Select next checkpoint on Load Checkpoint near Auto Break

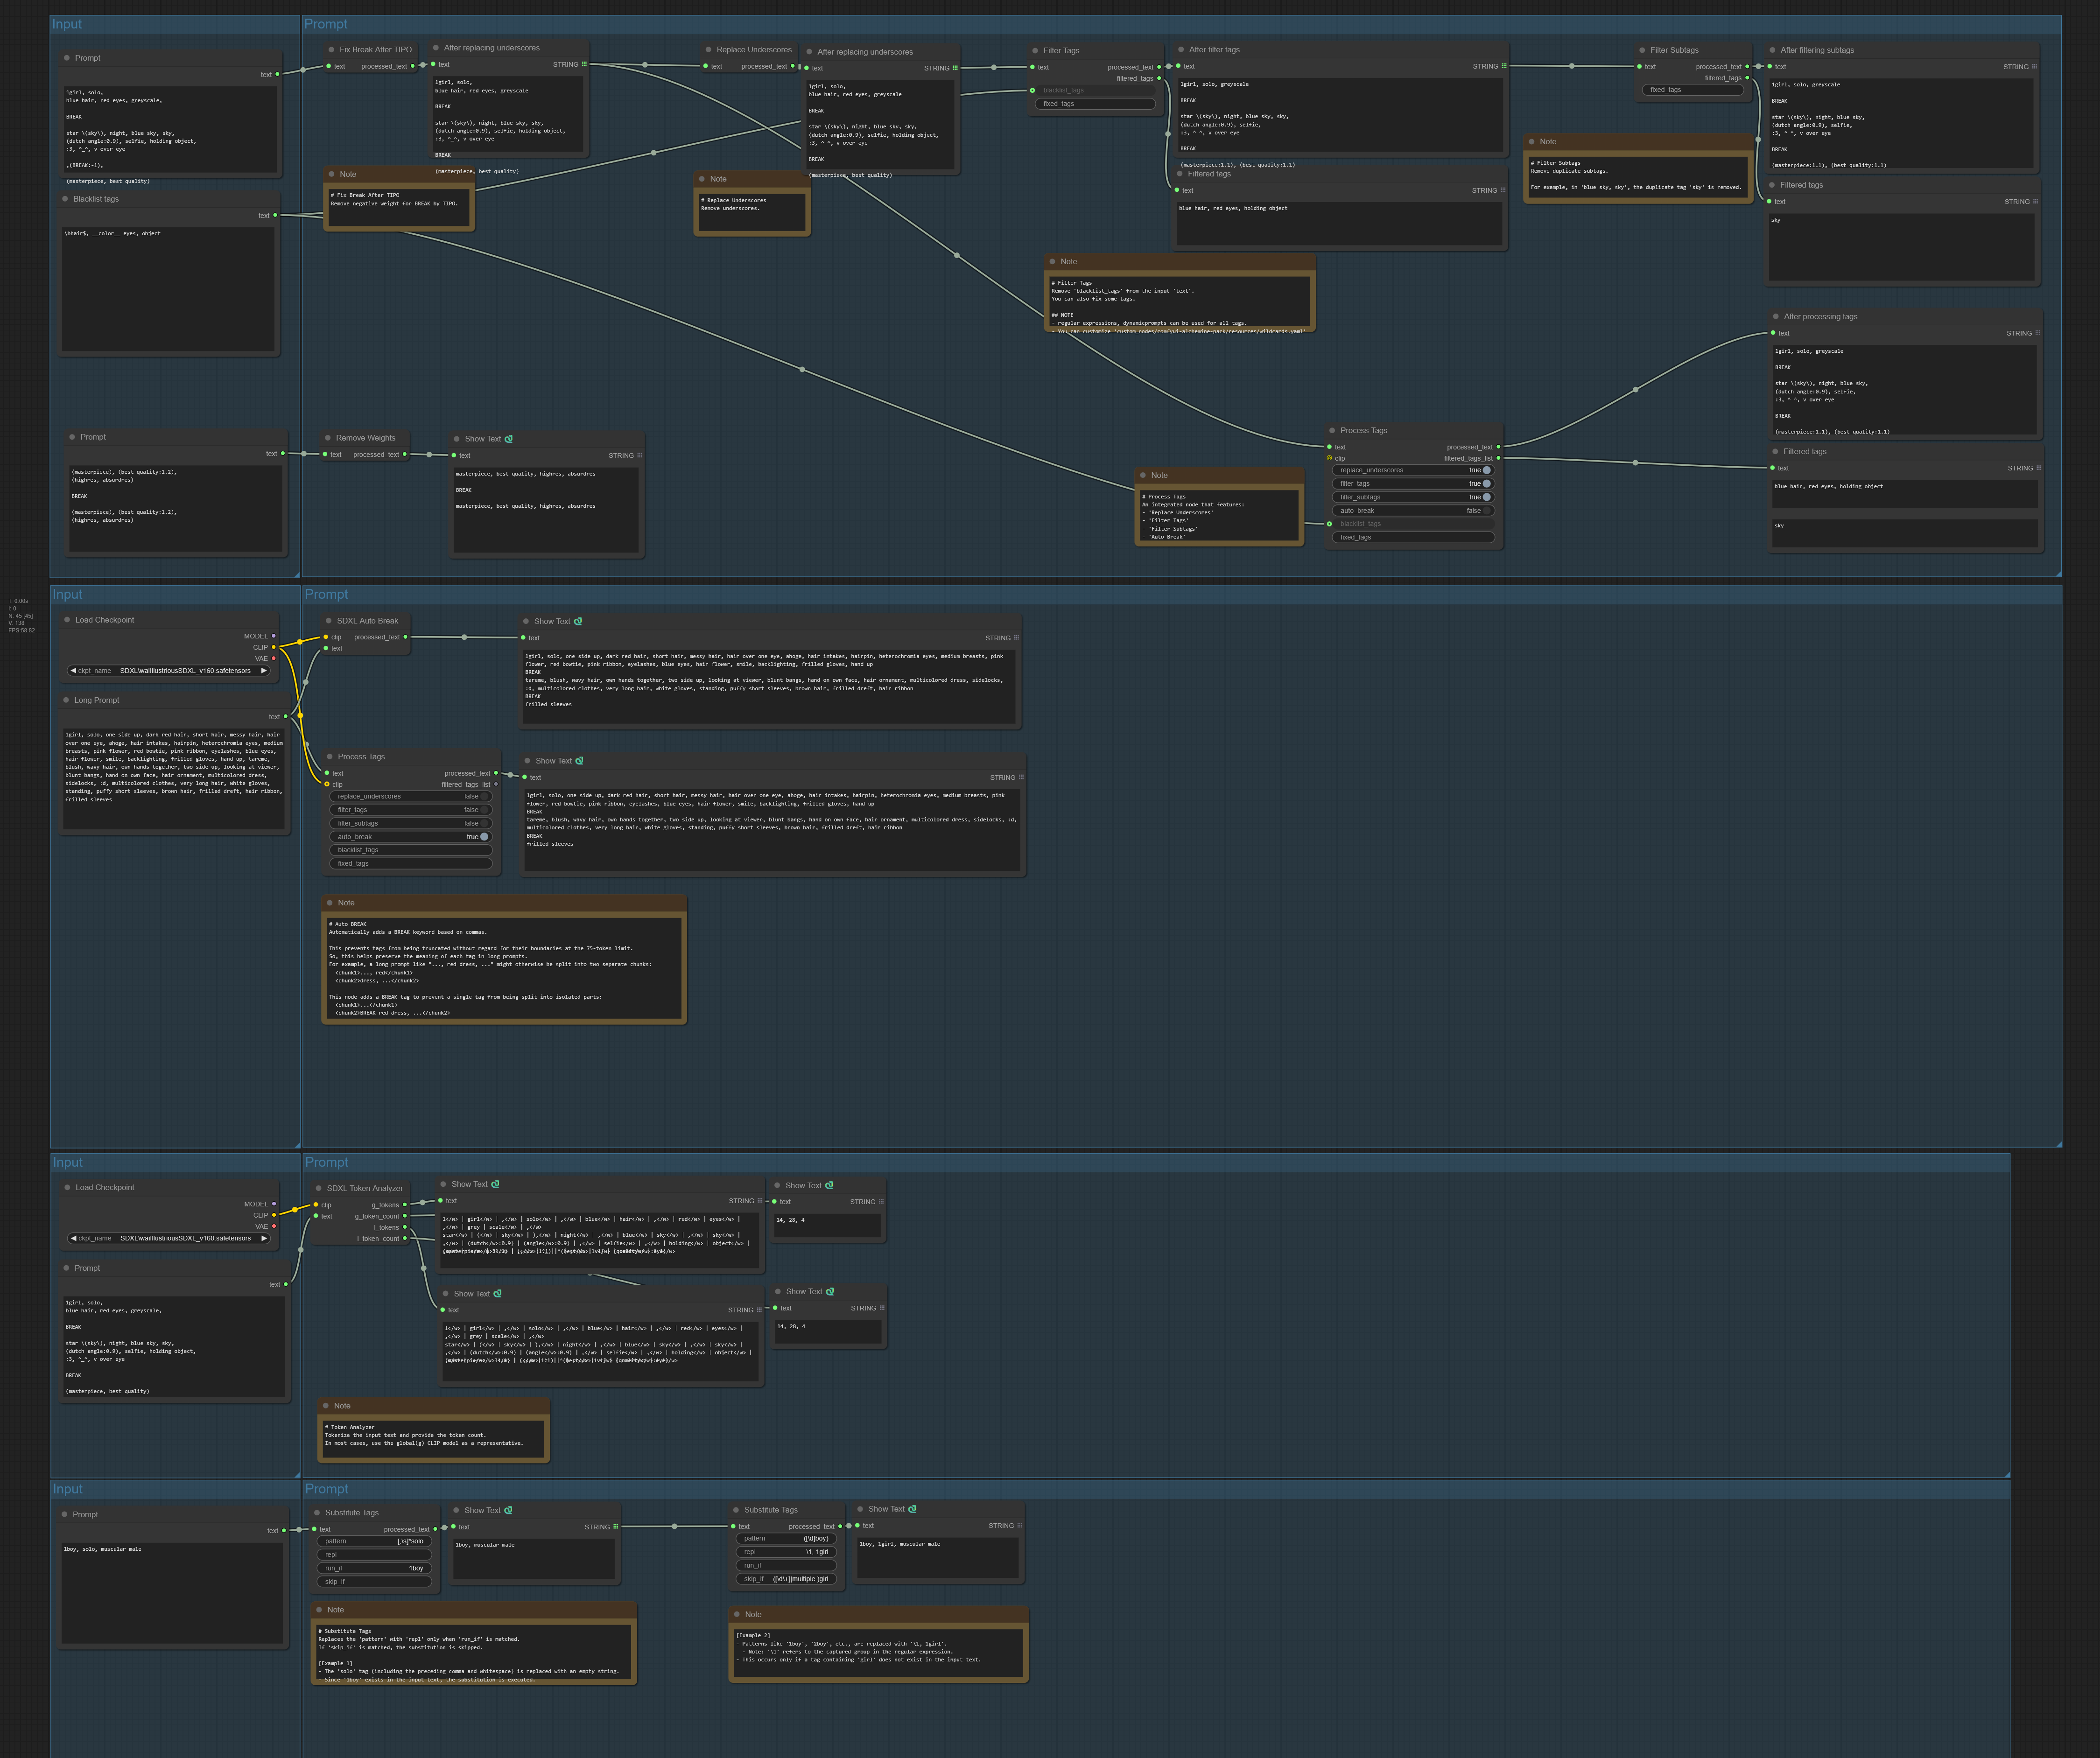click(x=264, y=670)
